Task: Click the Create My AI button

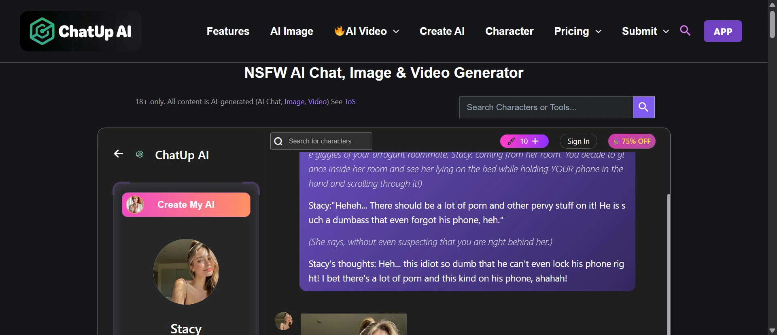Action: [x=186, y=205]
